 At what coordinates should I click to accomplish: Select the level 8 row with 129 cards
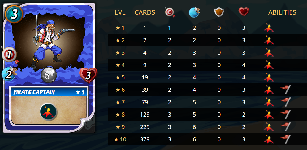[x=207, y=114]
